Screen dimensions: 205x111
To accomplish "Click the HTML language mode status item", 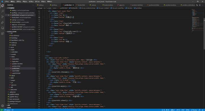I will point(188,110).
